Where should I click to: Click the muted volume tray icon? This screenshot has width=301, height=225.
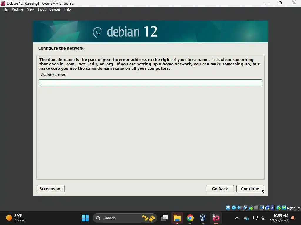(263, 218)
